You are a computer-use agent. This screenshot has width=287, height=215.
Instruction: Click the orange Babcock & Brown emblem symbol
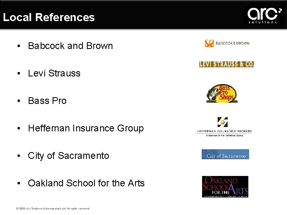point(209,43)
